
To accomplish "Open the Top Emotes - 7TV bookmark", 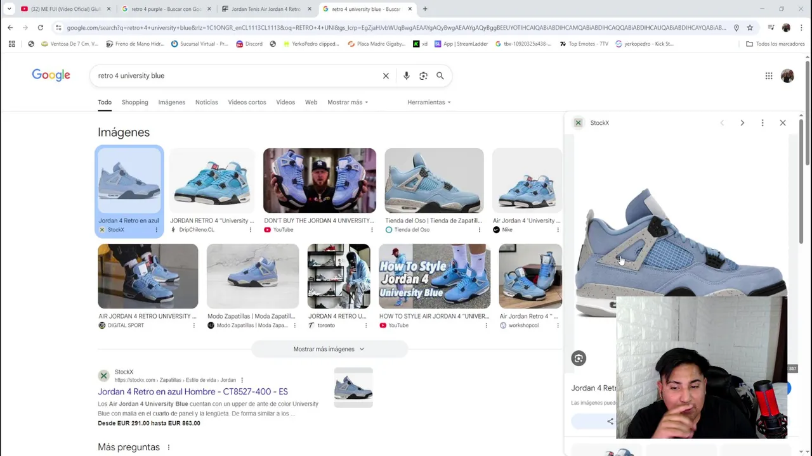I will 584,44.
